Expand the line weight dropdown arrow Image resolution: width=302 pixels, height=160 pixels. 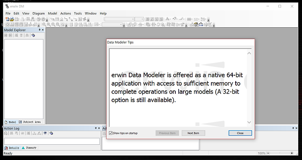click(x=192, y=19)
